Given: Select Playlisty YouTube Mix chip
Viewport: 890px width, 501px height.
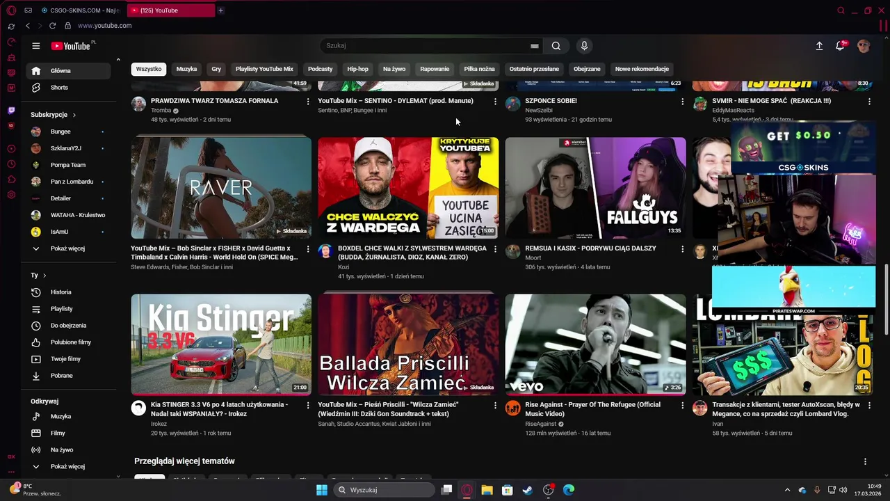Looking at the screenshot, I should (x=264, y=69).
